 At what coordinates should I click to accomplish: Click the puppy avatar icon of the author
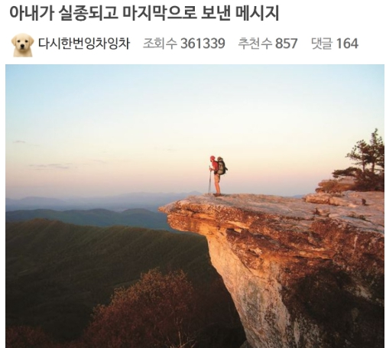[22, 44]
